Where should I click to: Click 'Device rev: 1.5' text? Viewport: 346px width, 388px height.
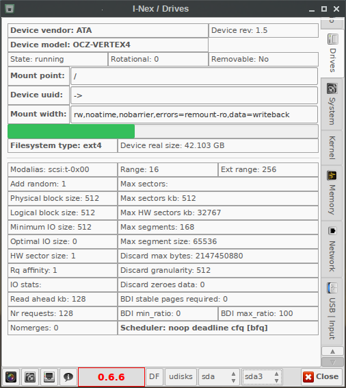[239, 30]
